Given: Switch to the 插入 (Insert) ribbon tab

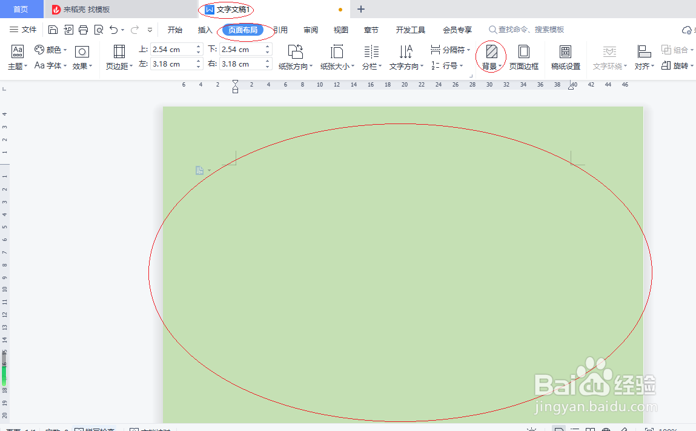Looking at the screenshot, I should 204,29.
